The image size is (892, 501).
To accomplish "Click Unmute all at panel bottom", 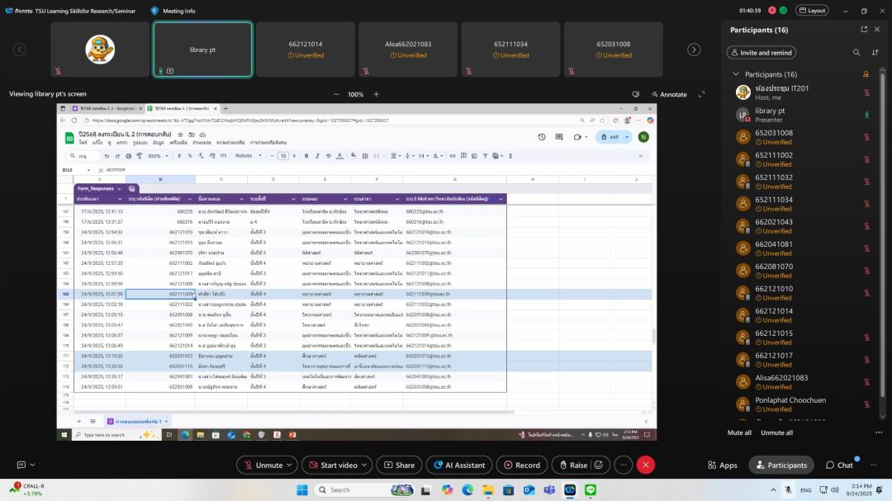I will pos(776,432).
